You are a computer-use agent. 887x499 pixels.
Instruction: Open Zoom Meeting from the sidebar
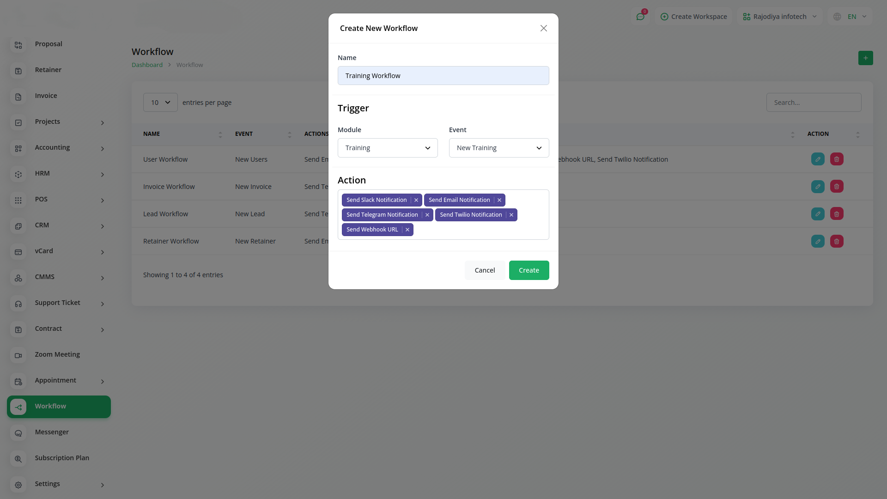click(57, 354)
